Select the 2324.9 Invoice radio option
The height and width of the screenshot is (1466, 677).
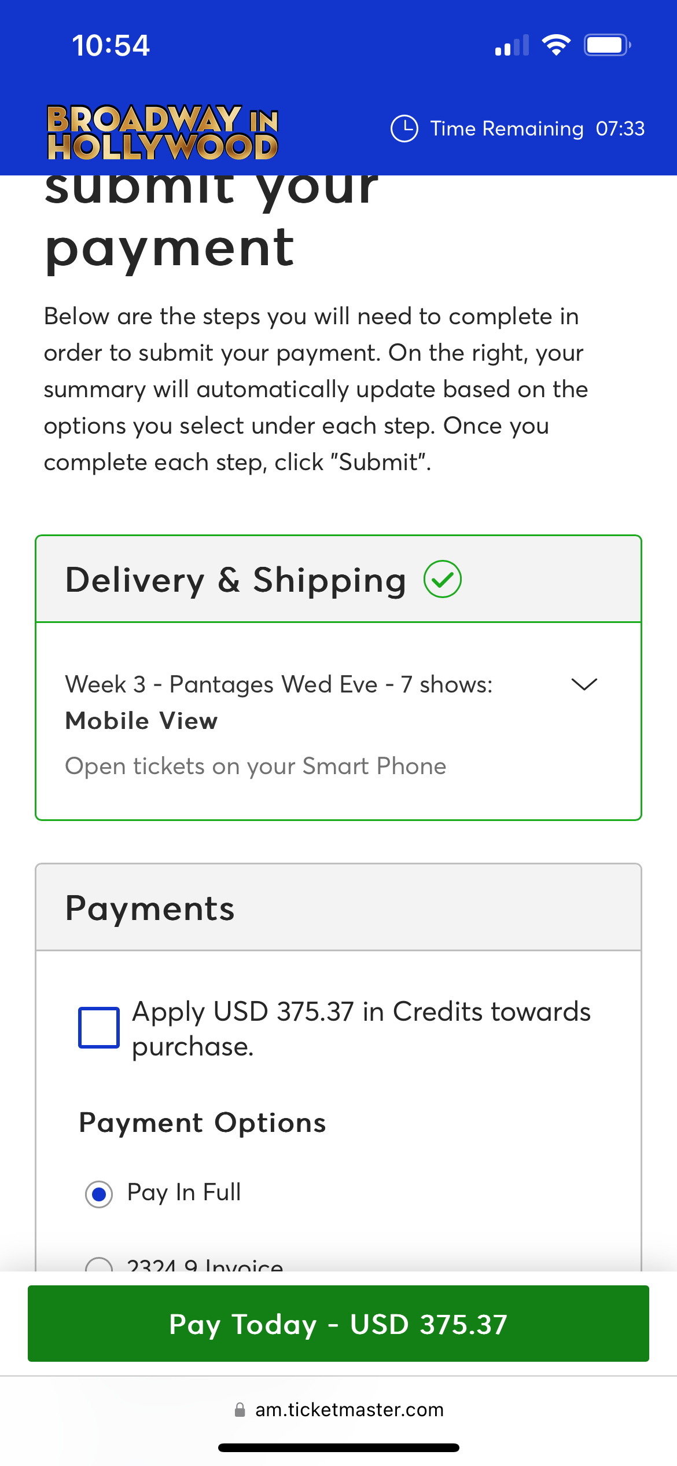99,1265
